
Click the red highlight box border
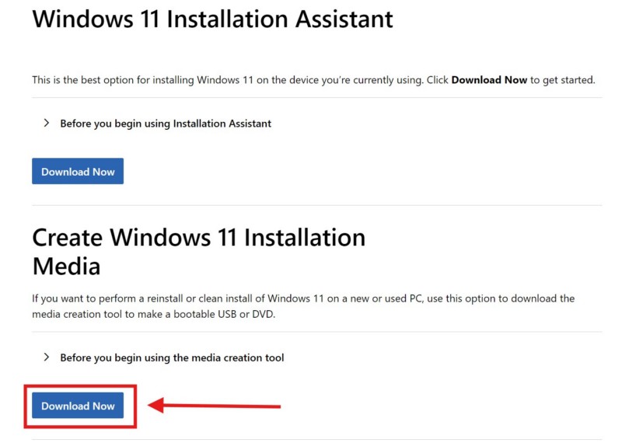[26, 406]
